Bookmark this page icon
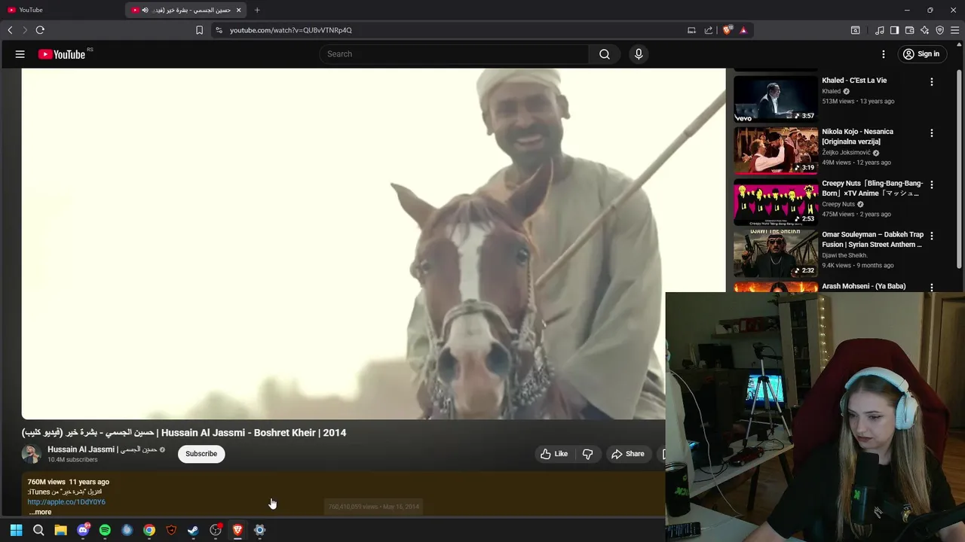 199,30
